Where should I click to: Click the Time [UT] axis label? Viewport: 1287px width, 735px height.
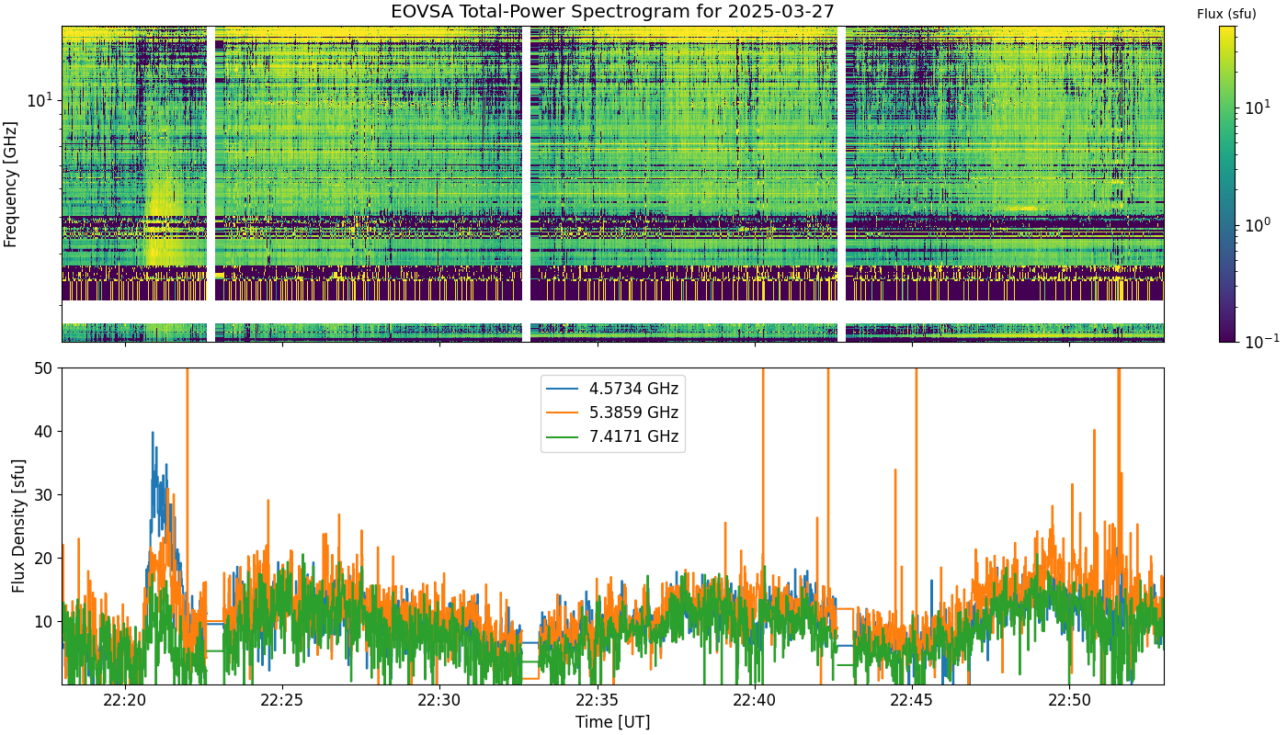612,722
